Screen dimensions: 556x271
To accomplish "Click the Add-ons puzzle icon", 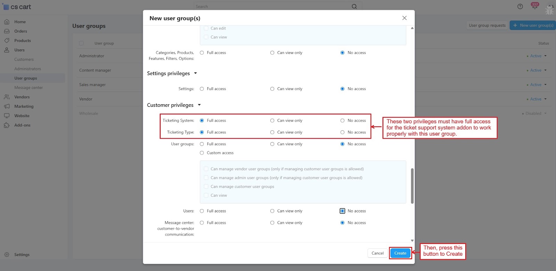I will pos(7,125).
